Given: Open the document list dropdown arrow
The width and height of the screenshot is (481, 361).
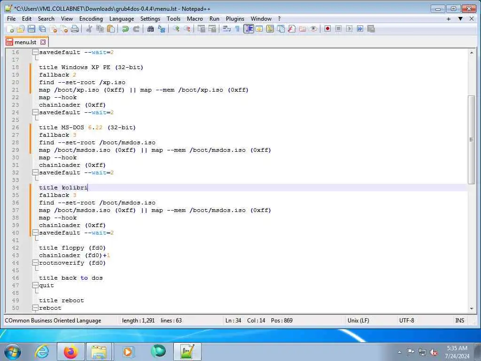Looking at the screenshot, I should [460, 19].
